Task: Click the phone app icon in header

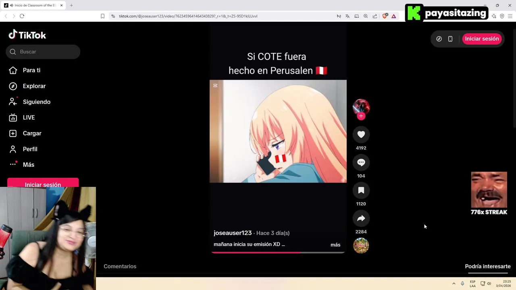Action: (x=450, y=39)
